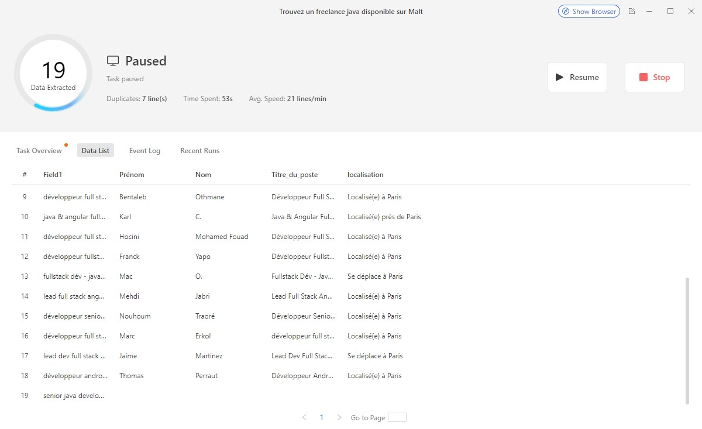Image resolution: width=702 pixels, height=429 pixels.
Task: Click 'Développeur Andr...' job title cell
Action: tap(303, 376)
